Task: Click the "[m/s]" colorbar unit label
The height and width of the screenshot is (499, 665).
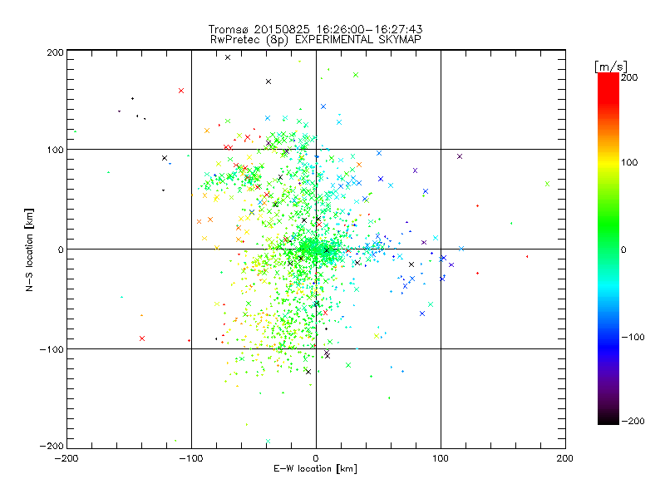Action: coord(611,67)
